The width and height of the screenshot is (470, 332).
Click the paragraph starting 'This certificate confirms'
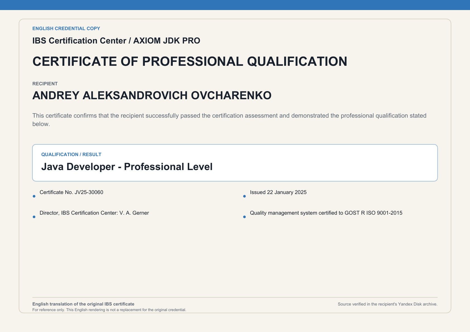(229, 120)
